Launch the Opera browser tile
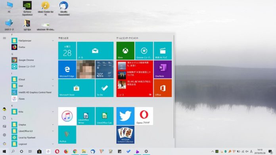The width and height of the screenshot is (276, 155). (x=144, y=116)
